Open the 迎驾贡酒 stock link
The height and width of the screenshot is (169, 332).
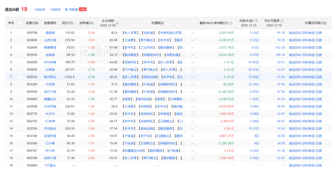pyautogui.click(x=50, y=136)
